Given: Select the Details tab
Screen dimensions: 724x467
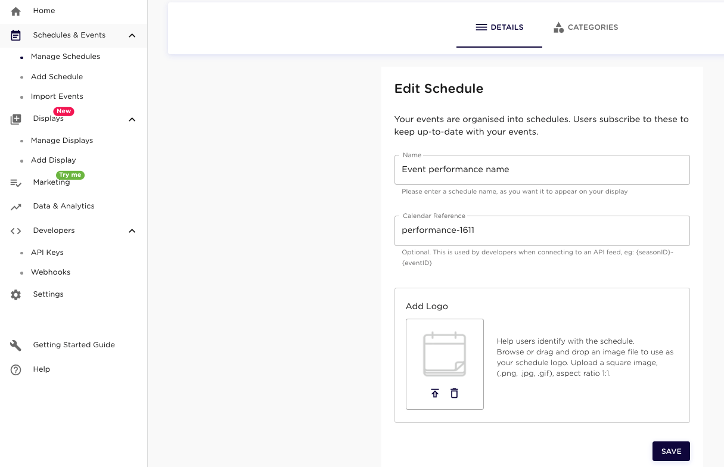Looking at the screenshot, I should pos(499,27).
